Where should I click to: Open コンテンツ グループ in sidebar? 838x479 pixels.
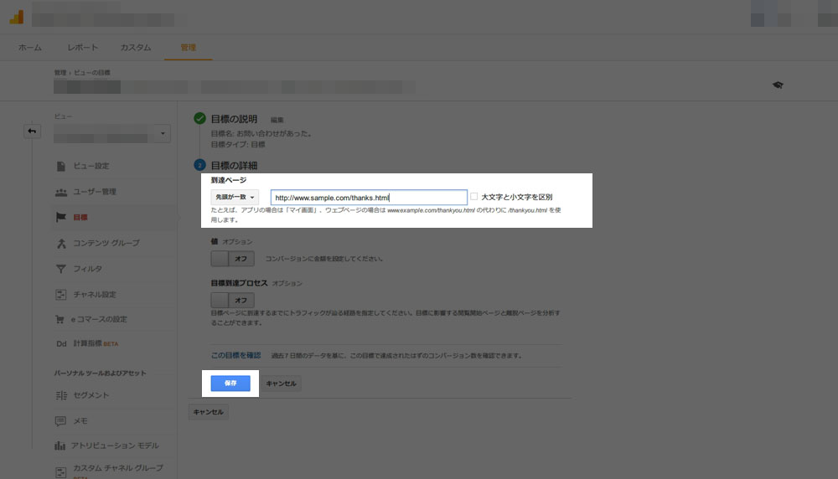106,243
